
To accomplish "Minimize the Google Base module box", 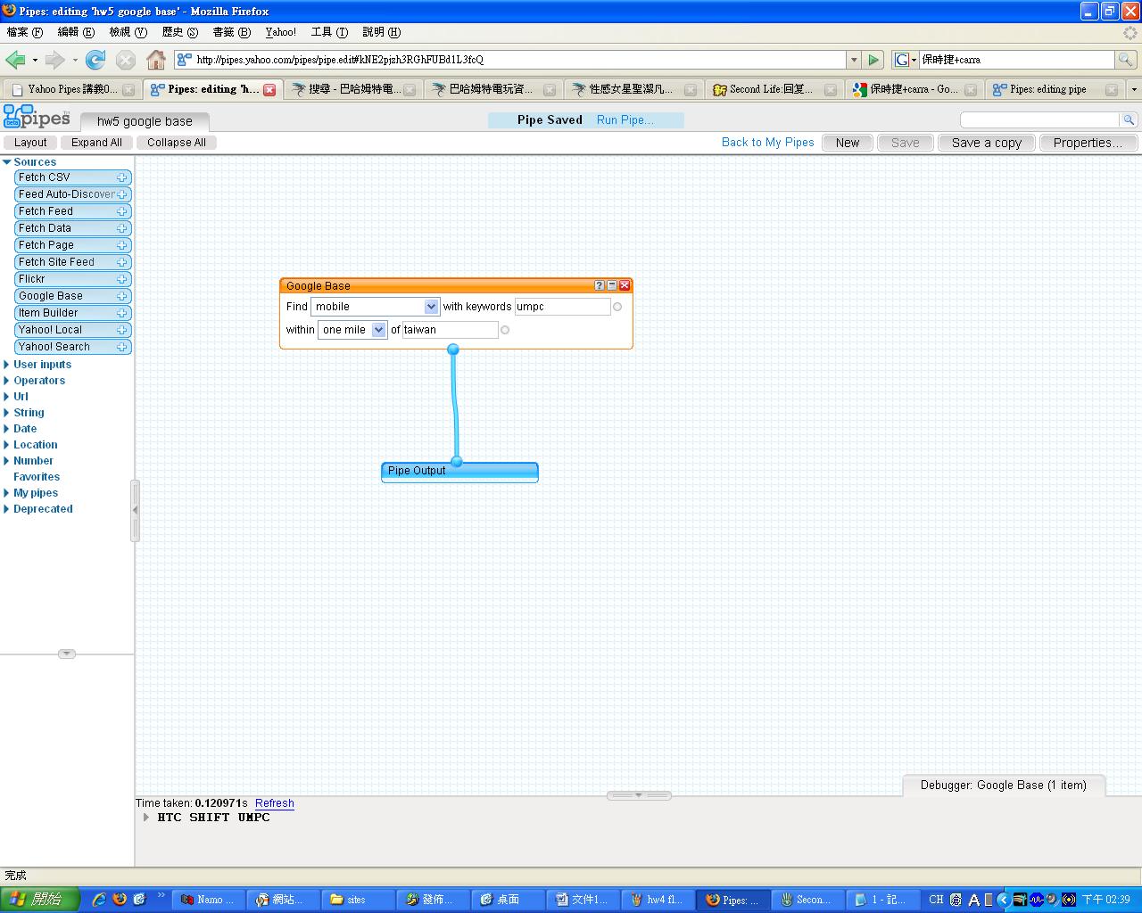I will pyautogui.click(x=612, y=285).
